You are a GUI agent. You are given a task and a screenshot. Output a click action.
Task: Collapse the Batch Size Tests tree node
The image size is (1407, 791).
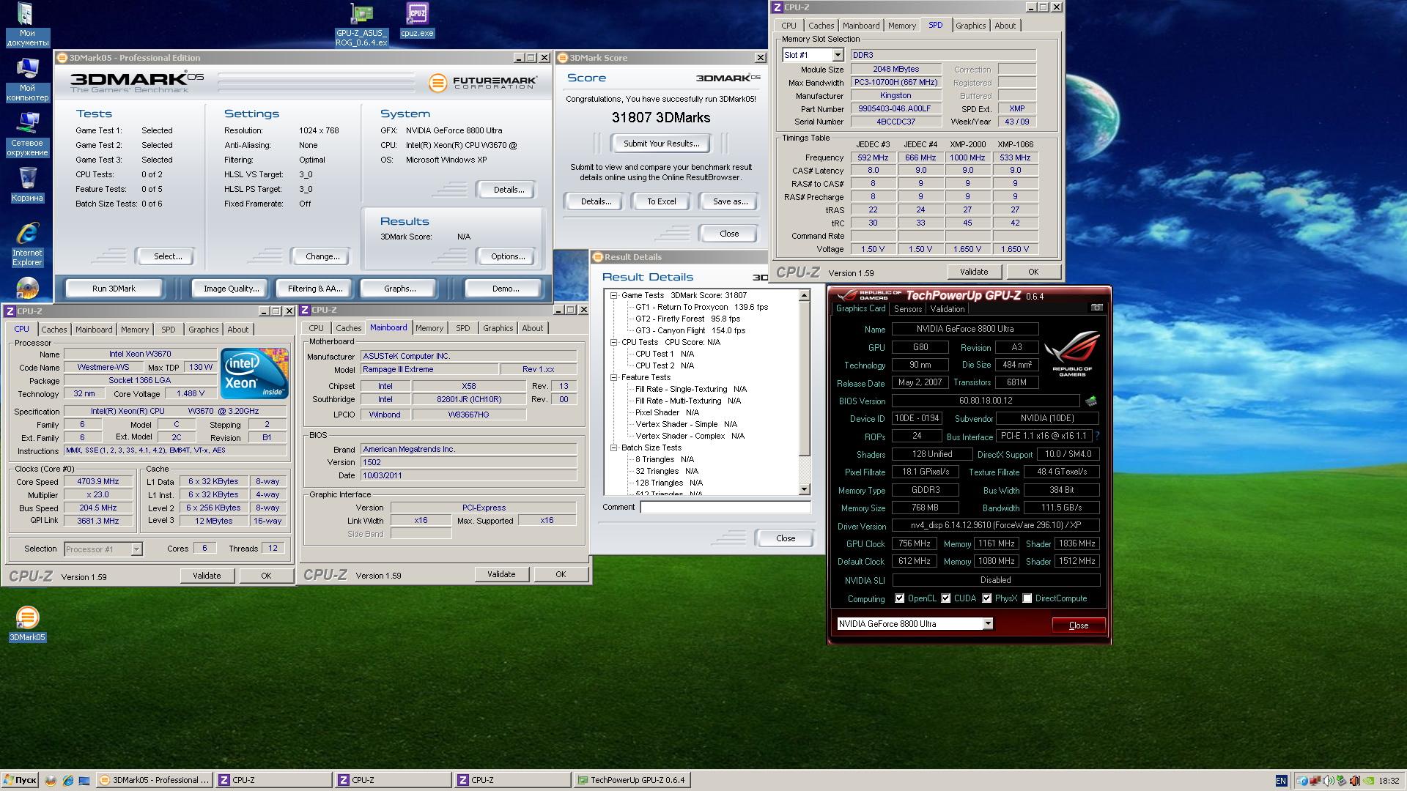click(x=614, y=448)
